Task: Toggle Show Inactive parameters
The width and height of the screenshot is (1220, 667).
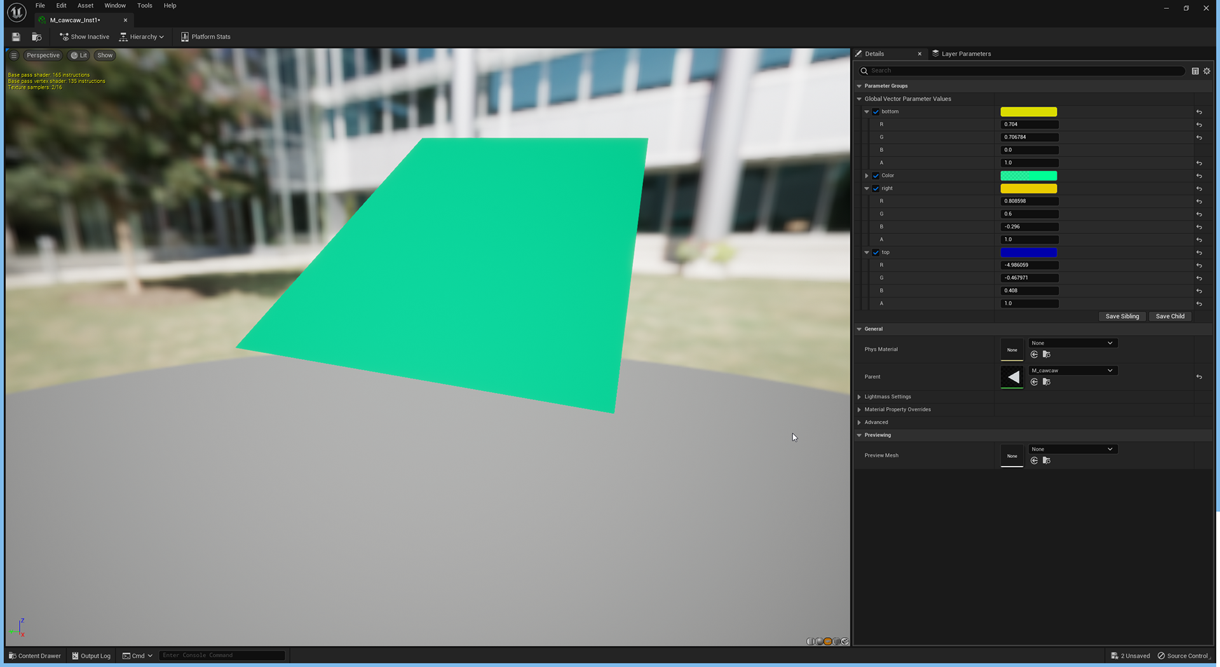Action: [x=85, y=37]
